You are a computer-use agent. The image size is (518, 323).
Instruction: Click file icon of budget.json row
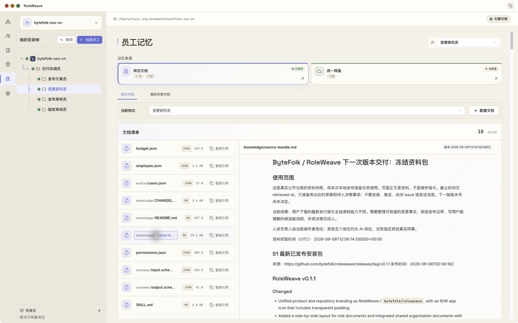(x=126, y=148)
